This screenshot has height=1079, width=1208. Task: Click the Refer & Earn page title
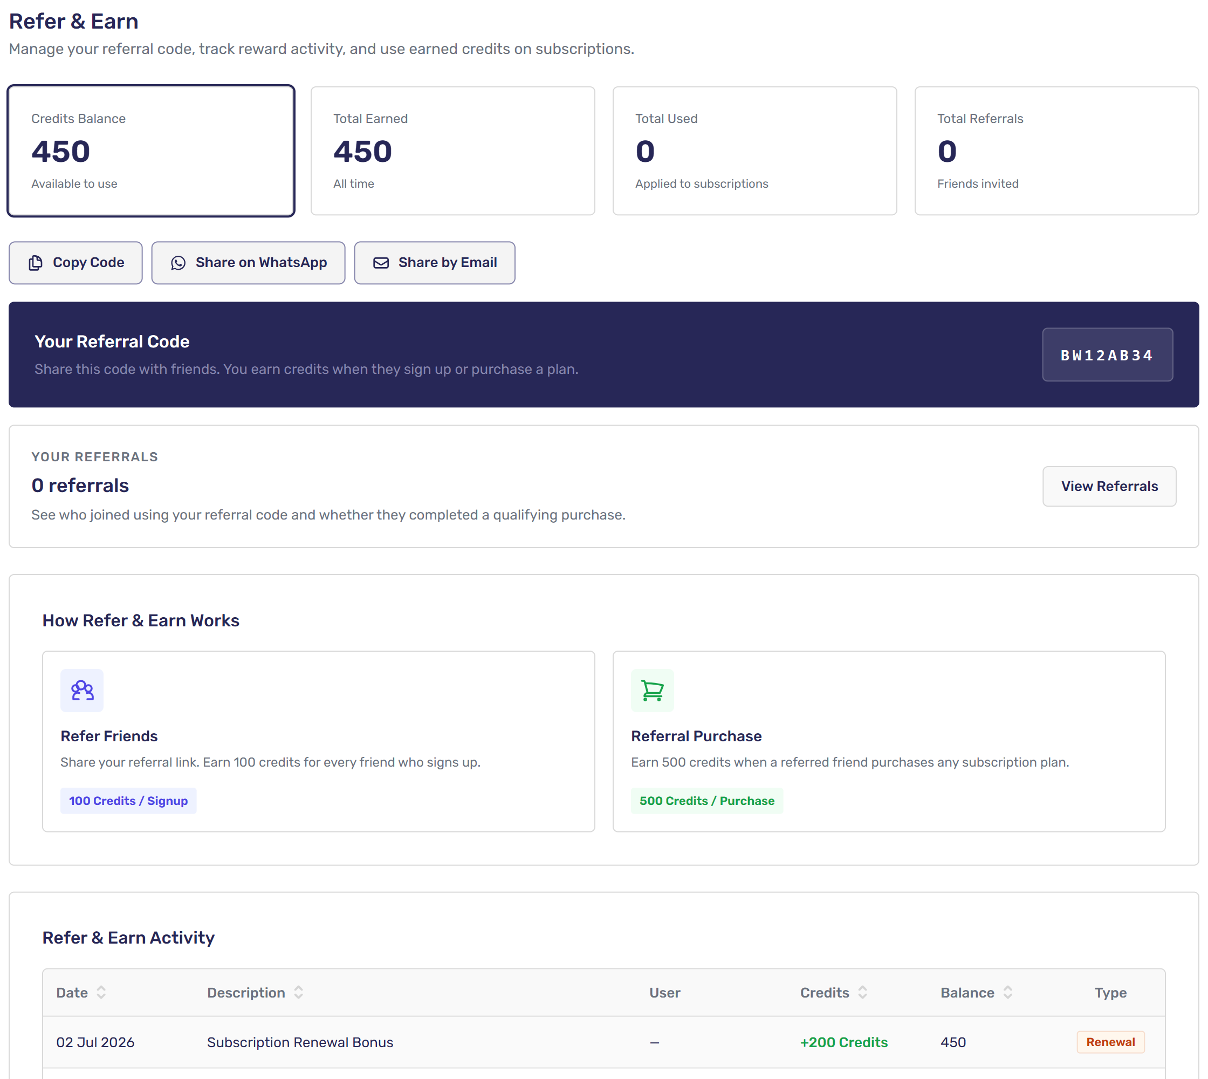[x=73, y=22]
